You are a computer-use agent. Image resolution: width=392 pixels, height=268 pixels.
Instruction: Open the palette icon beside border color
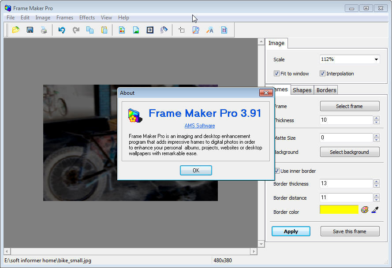(x=365, y=210)
